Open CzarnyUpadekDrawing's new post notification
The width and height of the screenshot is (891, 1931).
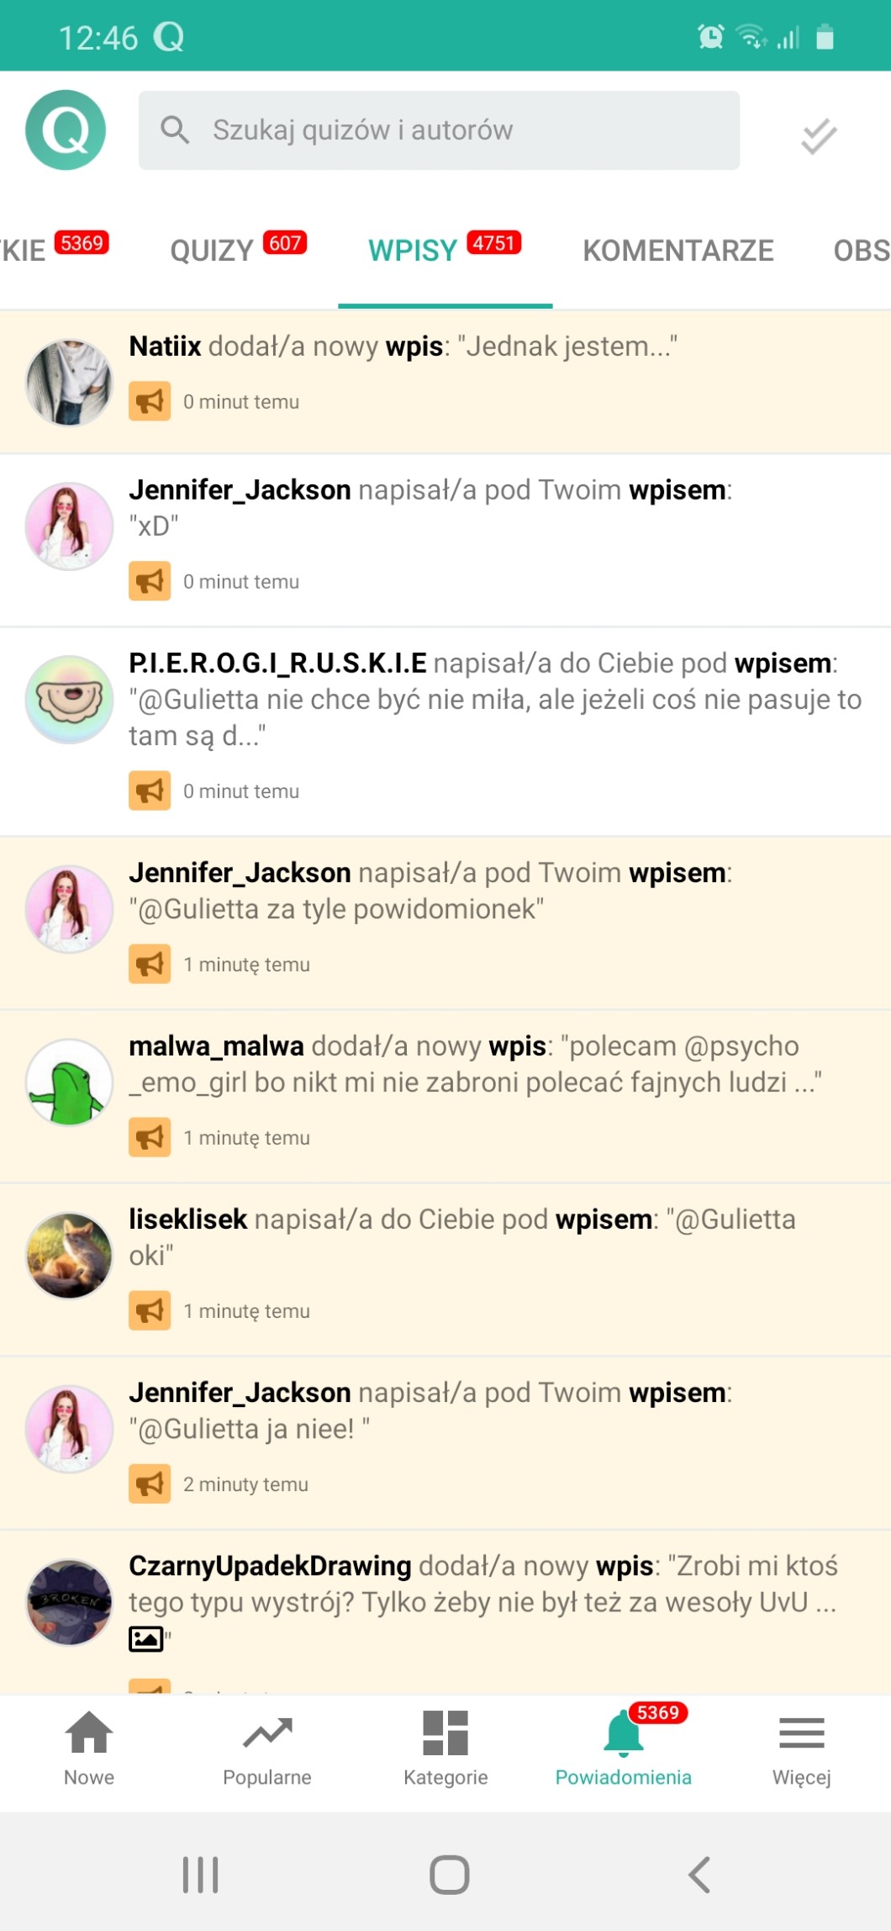point(445,1612)
